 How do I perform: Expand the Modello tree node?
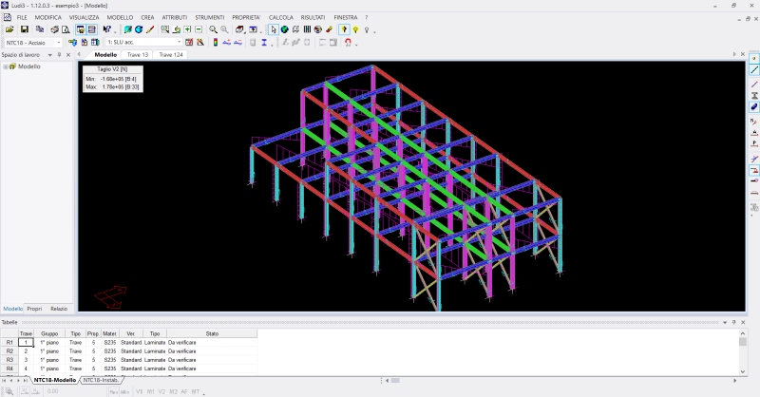point(5,66)
